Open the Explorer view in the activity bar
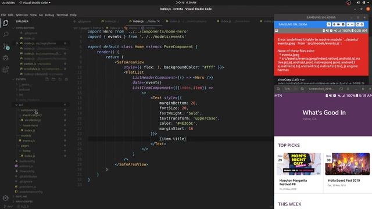The image size is (372, 209). (6, 23)
